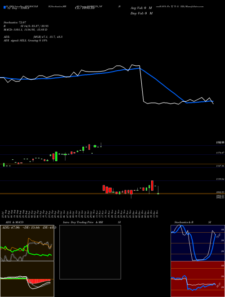The image size is (225, 297).
Task: Select the RSI '14/5: 33.37 / 33.93' line
Action: coord(35,26)
